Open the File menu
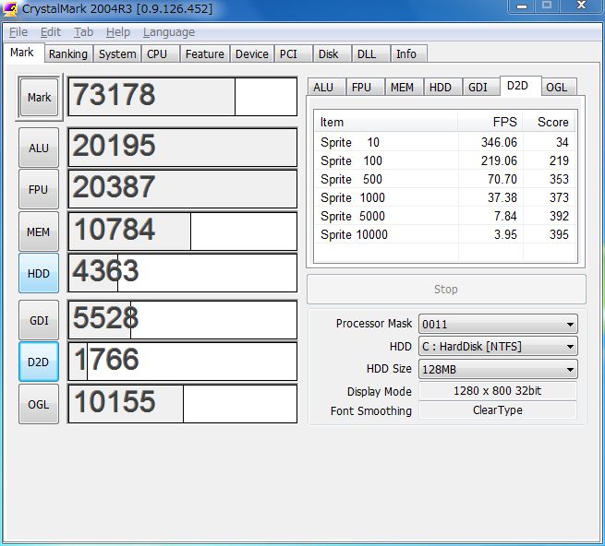The height and width of the screenshot is (546, 605). (18, 32)
